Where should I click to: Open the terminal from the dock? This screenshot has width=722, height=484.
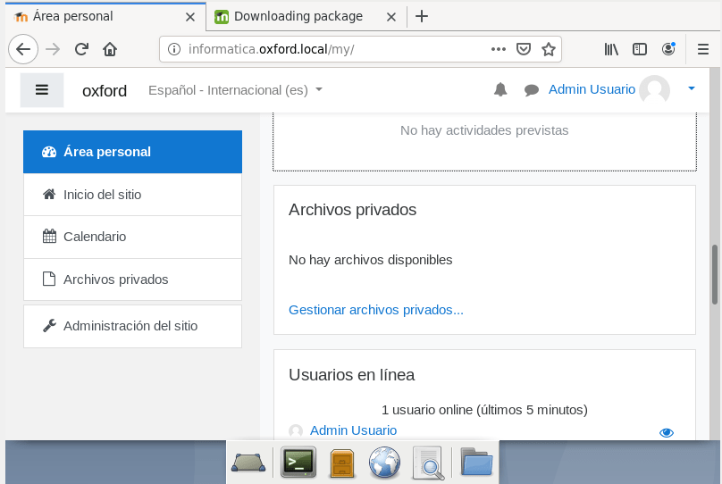pyautogui.click(x=298, y=462)
